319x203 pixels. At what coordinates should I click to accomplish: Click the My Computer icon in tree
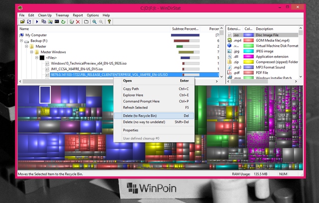pos(21,35)
